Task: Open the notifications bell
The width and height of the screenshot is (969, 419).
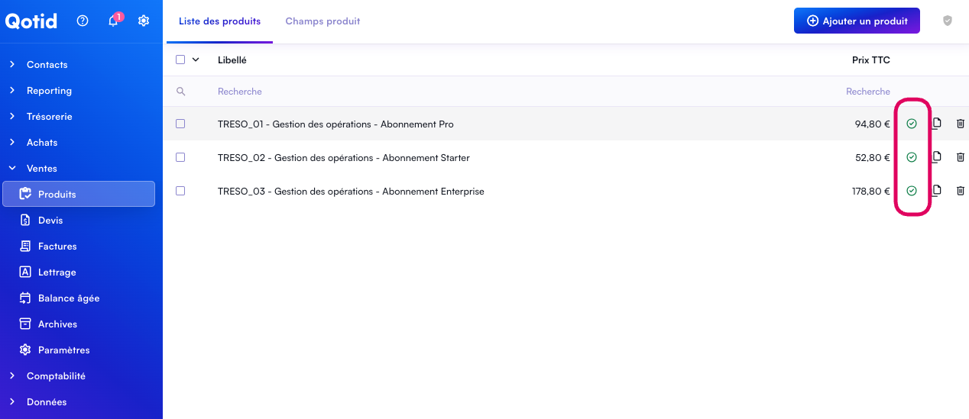Action: [113, 21]
